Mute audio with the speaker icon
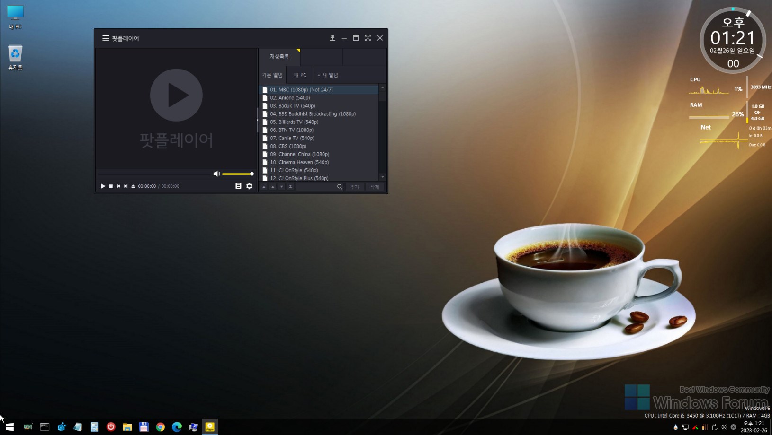The image size is (772, 435). point(216,174)
